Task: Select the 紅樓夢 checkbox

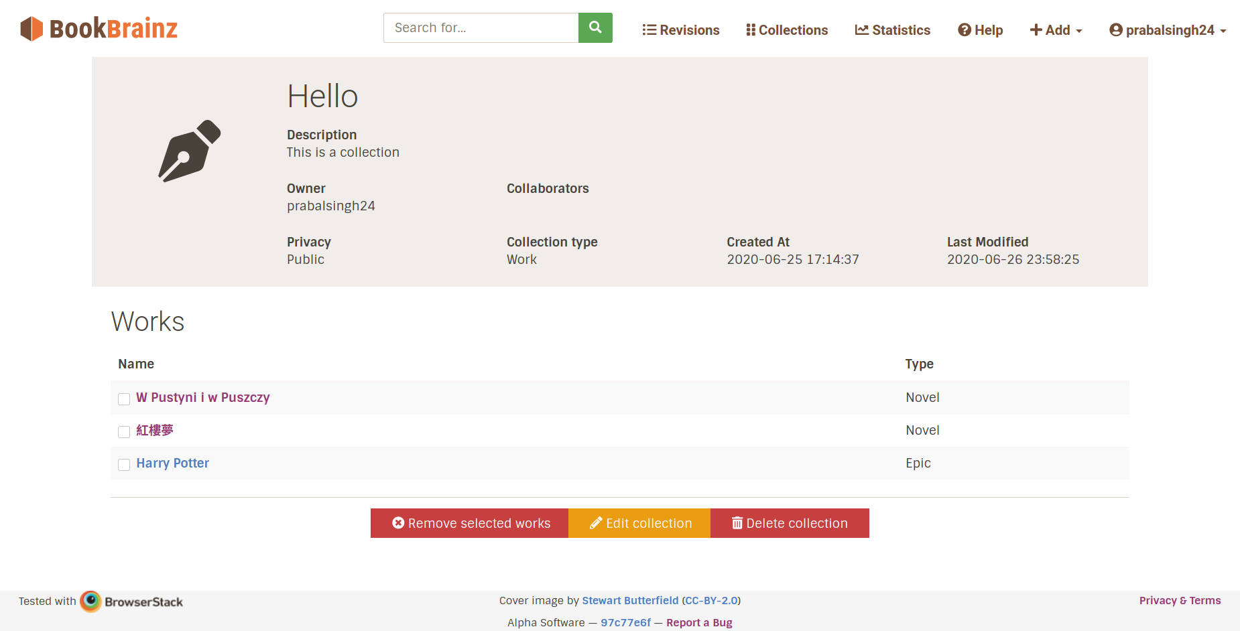Action: (x=124, y=432)
